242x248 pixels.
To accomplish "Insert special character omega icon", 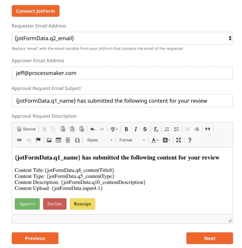I will (x=77, y=140).
